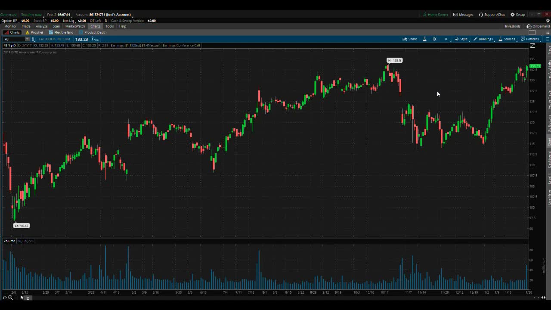
Task: Click Cash & Sweep Vehicle label
Action: [x=127, y=21]
